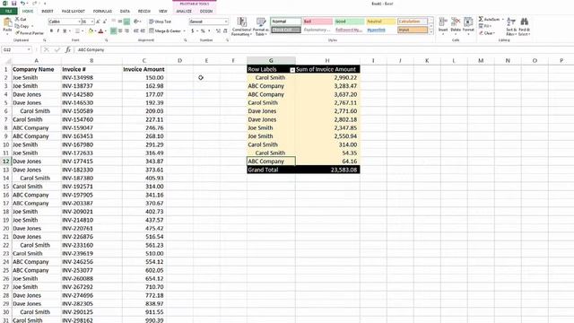The width and height of the screenshot is (574, 323).
Task: Toggle Merge & Center
Action: [x=165, y=31]
